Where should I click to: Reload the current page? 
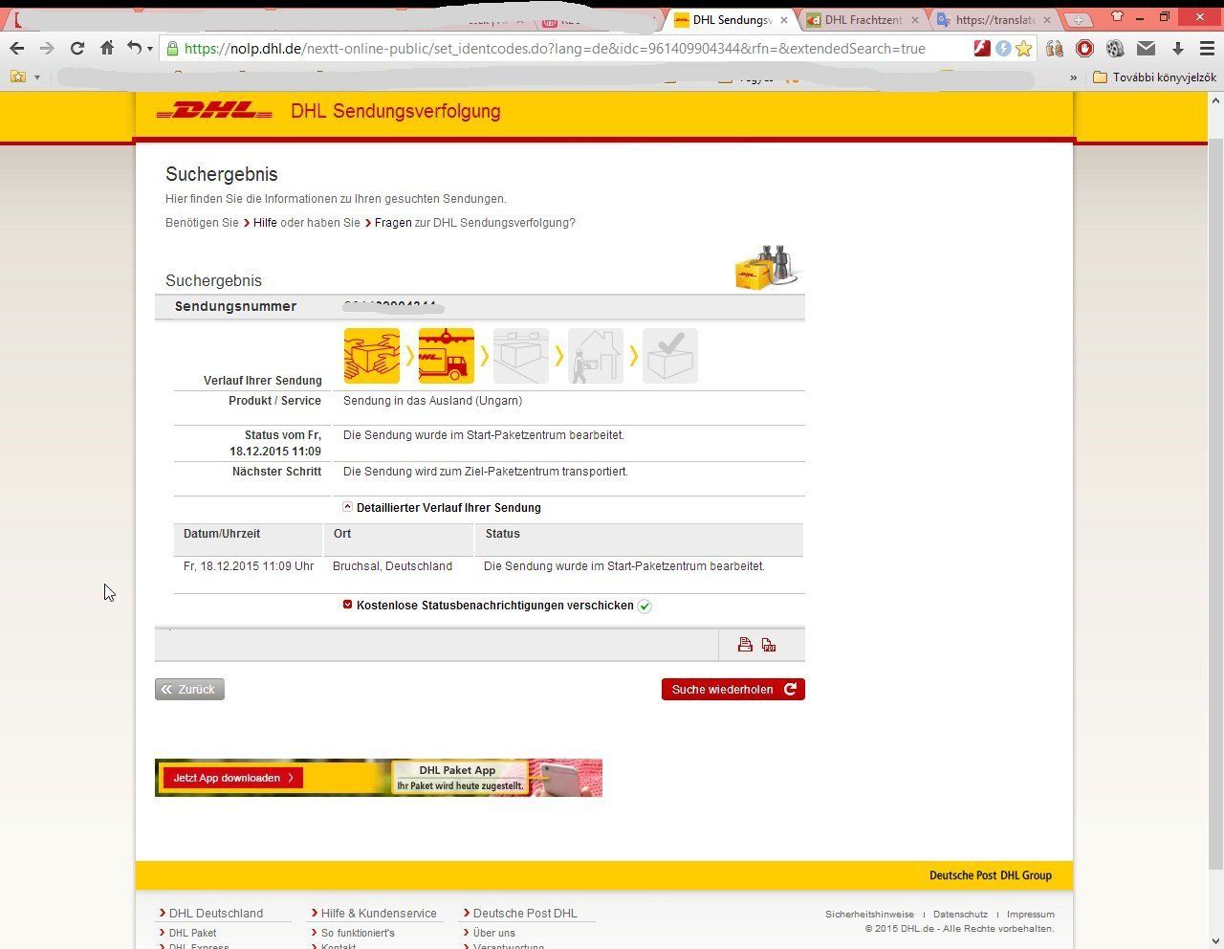[77, 48]
